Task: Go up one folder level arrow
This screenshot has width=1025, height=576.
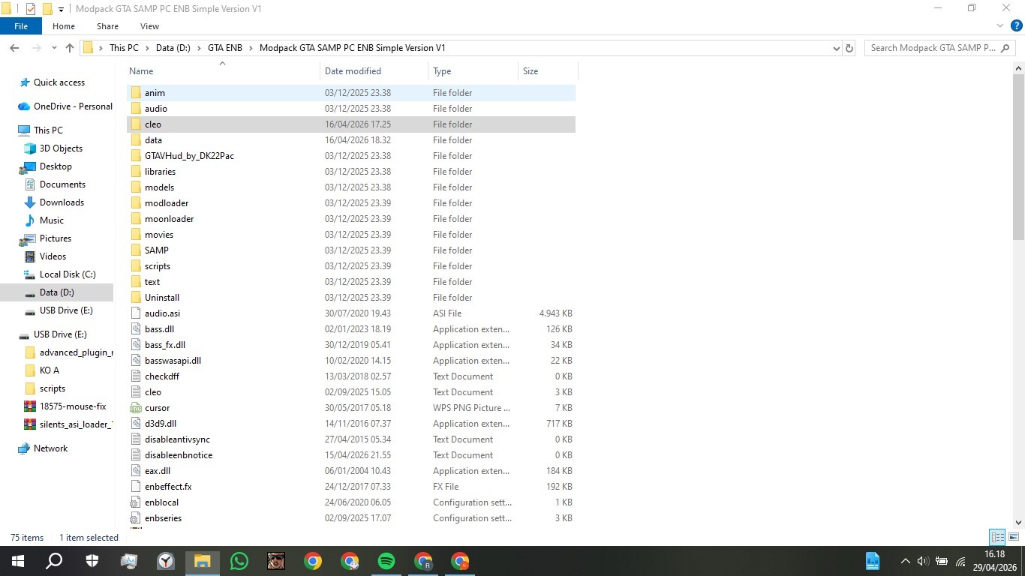Action: coord(70,48)
